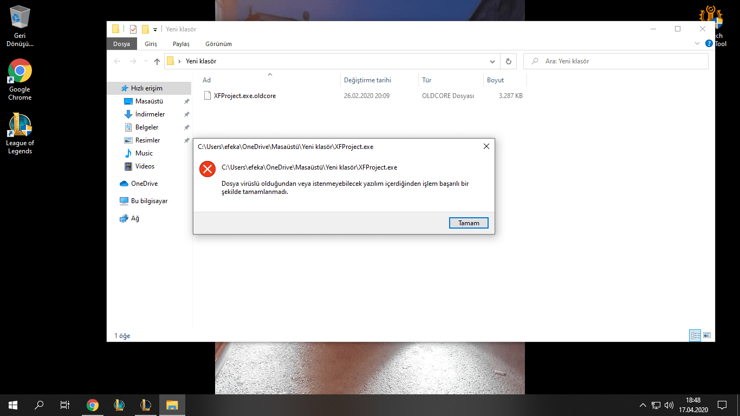This screenshot has height=416, width=740.
Task: Open the Paylaş ribbon tab
Action: click(181, 44)
